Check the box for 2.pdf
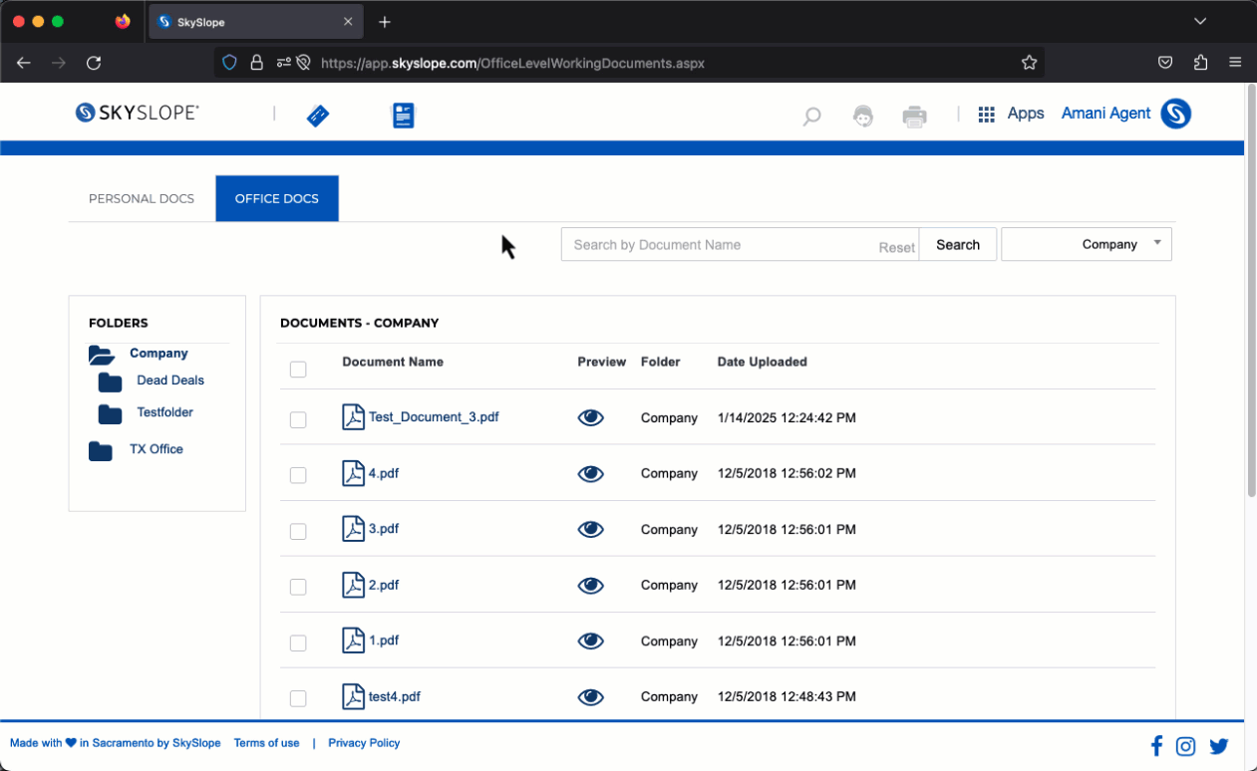Image resolution: width=1257 pixels, height=771 pixels. (x=298, y=588)
